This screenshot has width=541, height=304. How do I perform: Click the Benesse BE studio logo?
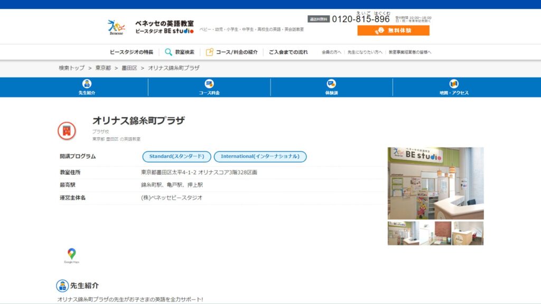pos(151,27)
